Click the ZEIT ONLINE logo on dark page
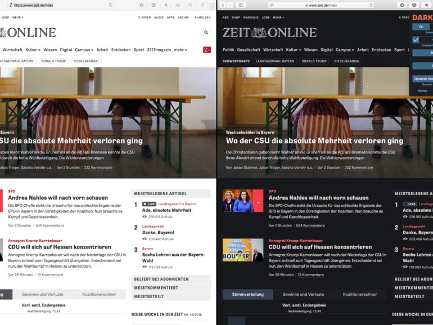 [269, 32]
